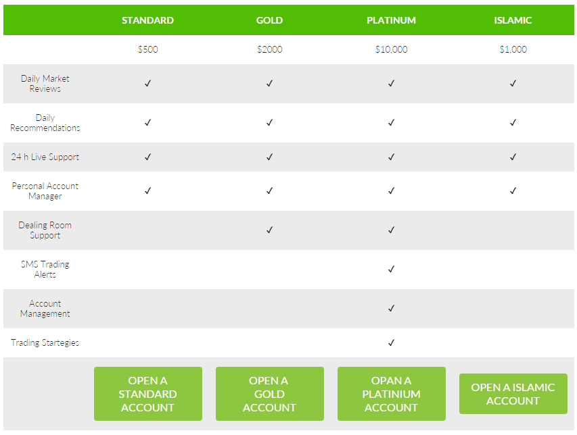Click the Open A Gold Account button
Screen dimensions: 577x435
pyautogui.click(x=269, y=394)
